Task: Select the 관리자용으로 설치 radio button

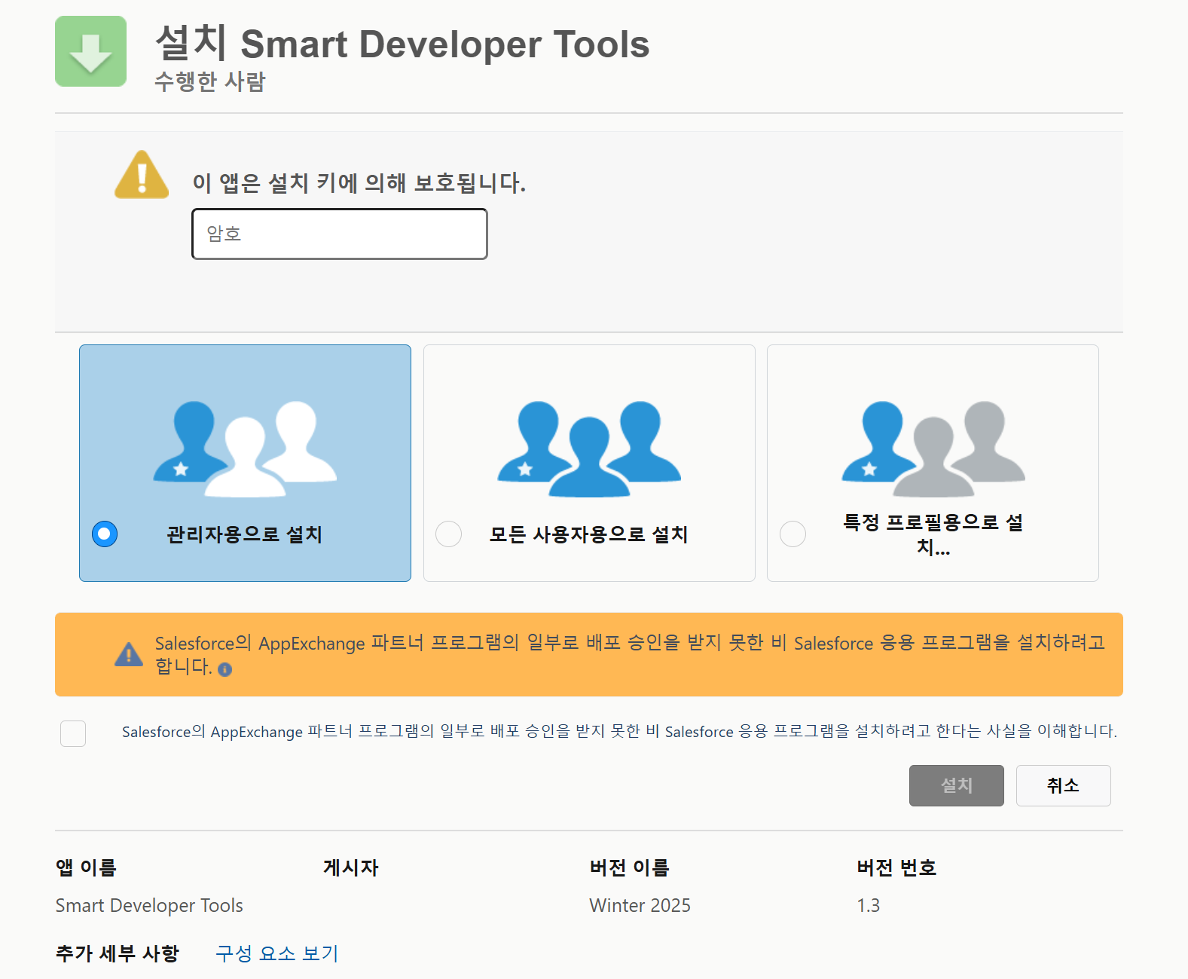Action: [105, 534]
